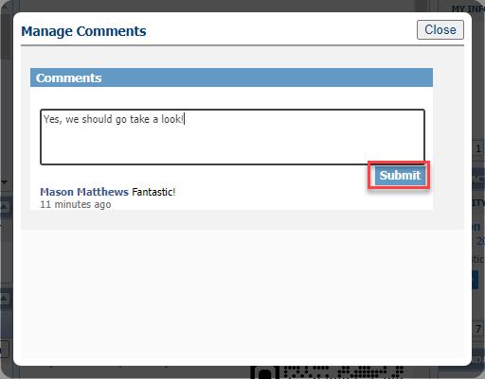Collapse the lower left panel via up-arrow icon

click(x=5, y=298)
